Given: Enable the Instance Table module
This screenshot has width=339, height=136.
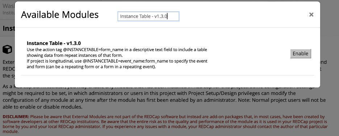Looking at the screenshot, I should pyautogui.click(x=301, y=54).
